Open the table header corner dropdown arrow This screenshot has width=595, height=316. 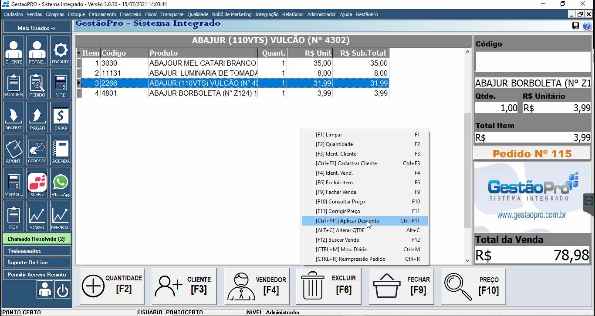coord(79,53)
